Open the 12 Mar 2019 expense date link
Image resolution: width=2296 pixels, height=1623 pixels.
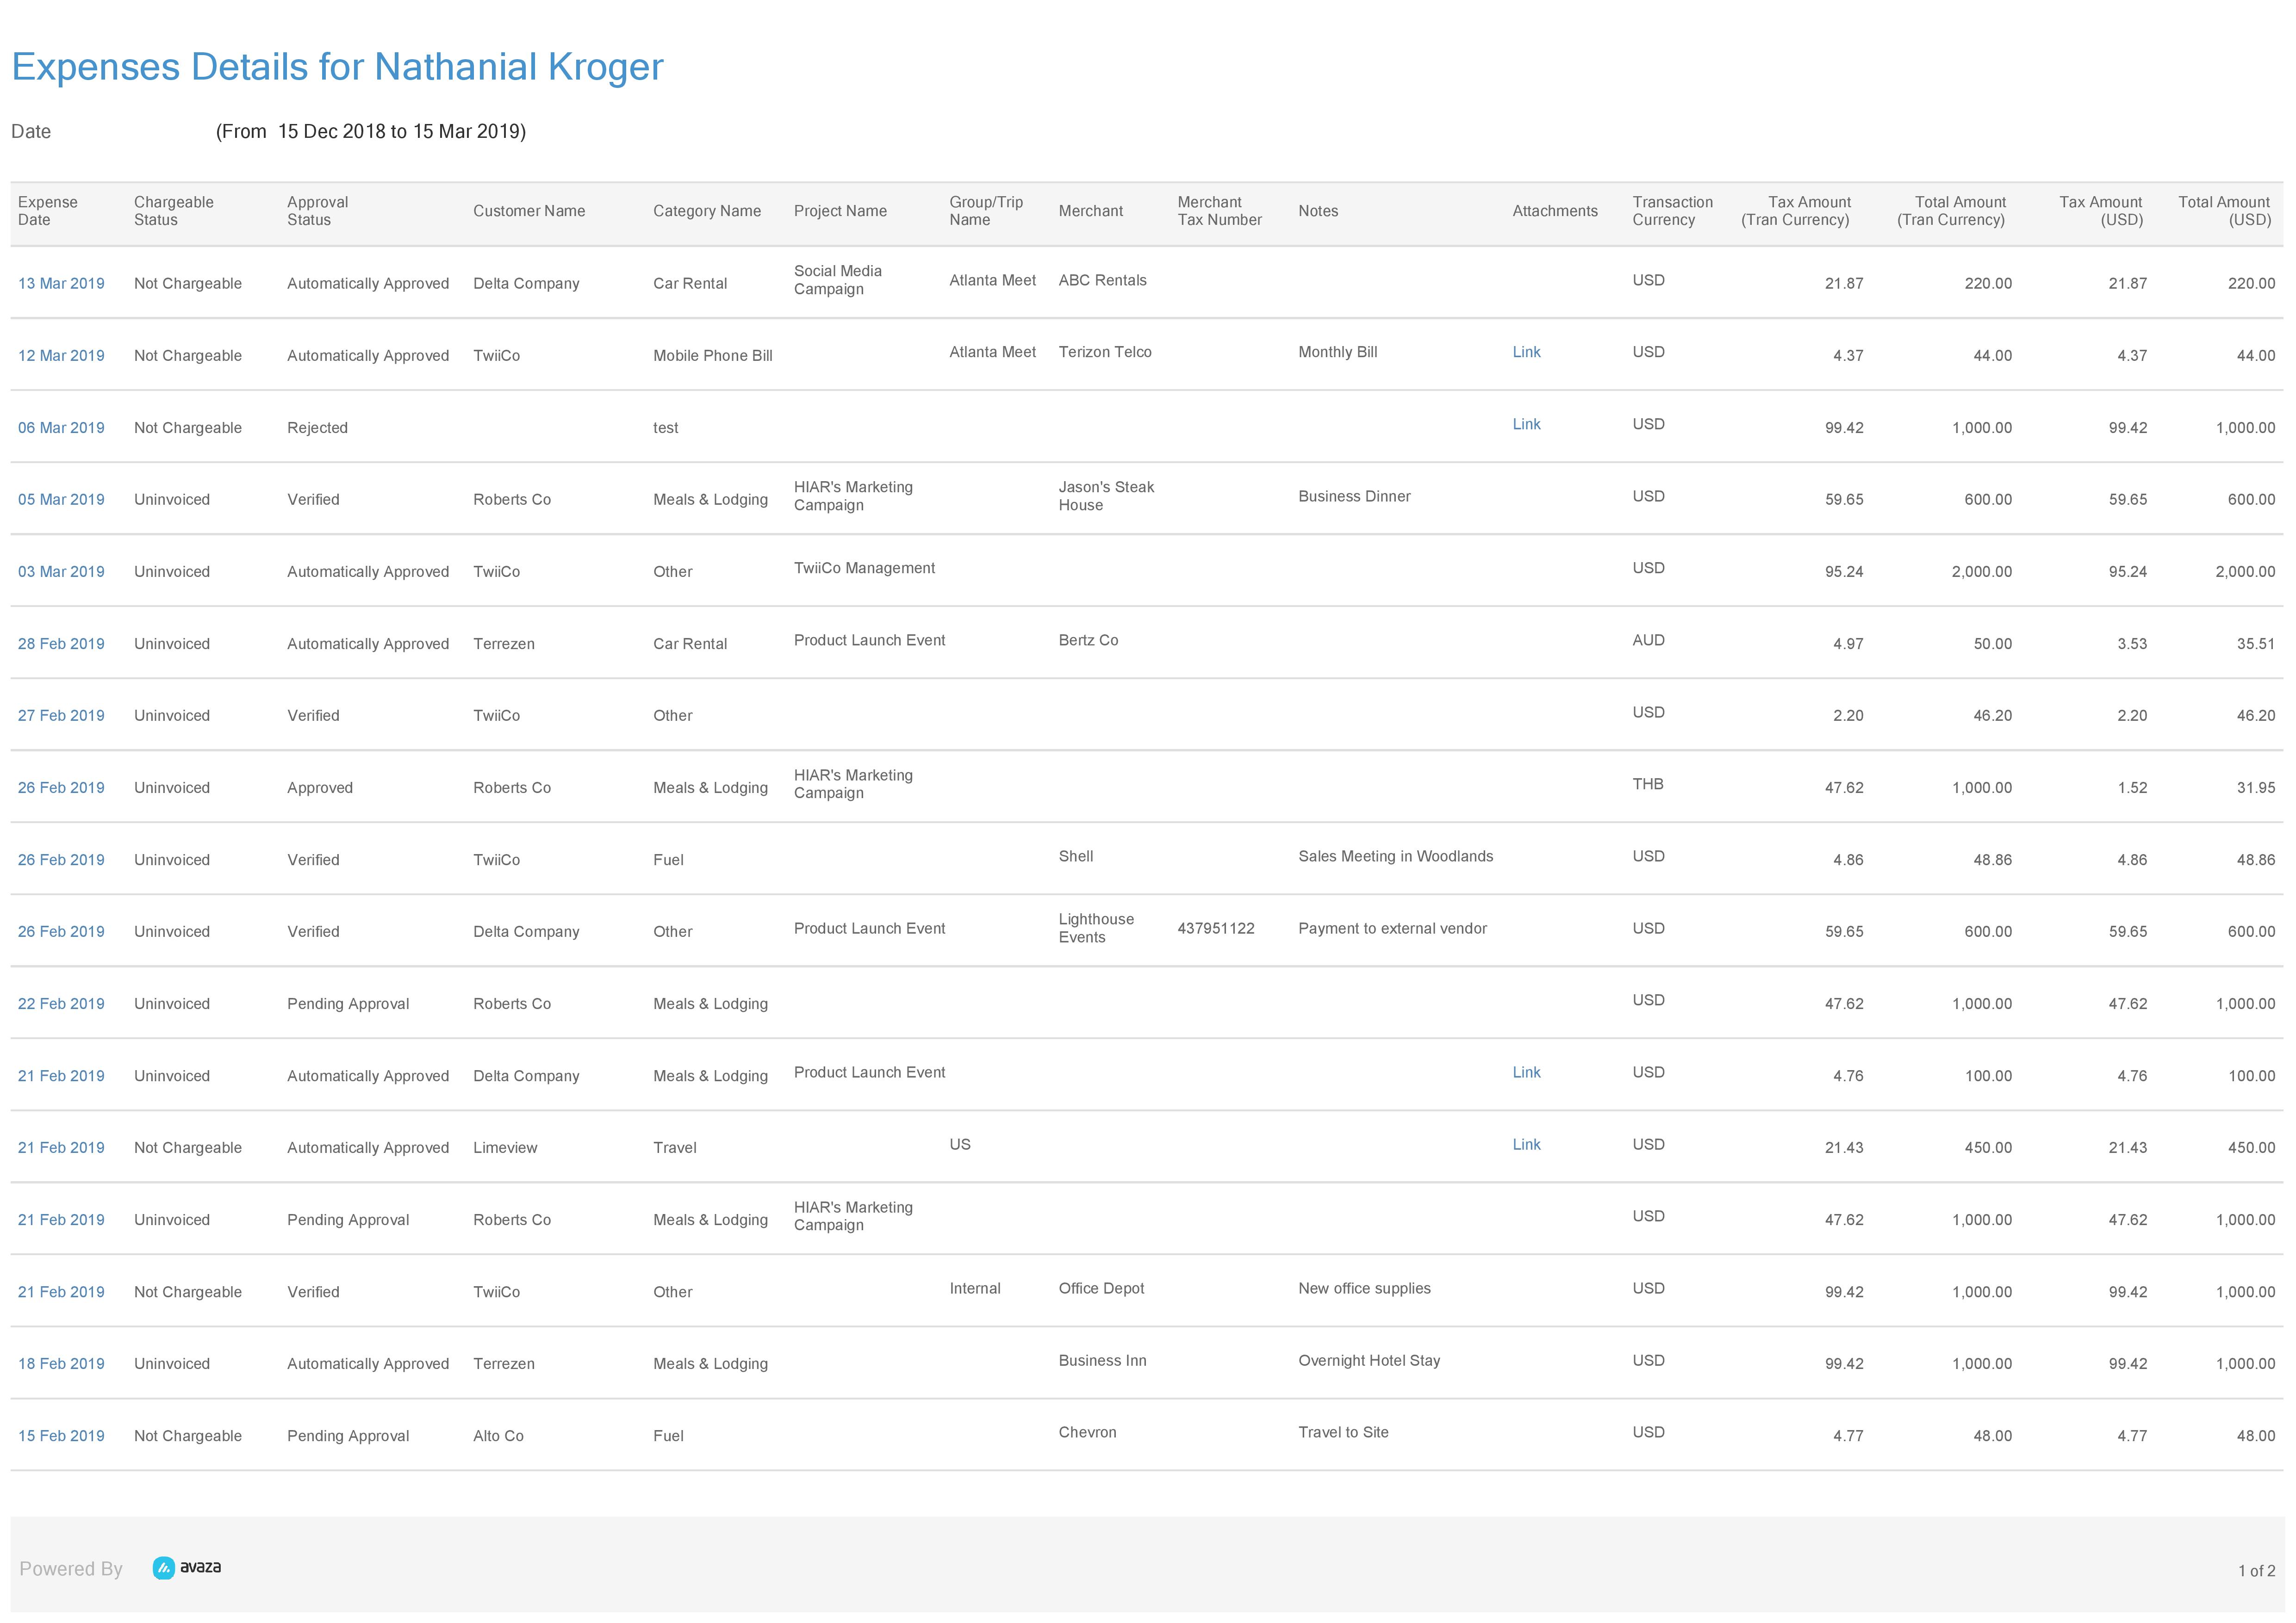61,356
